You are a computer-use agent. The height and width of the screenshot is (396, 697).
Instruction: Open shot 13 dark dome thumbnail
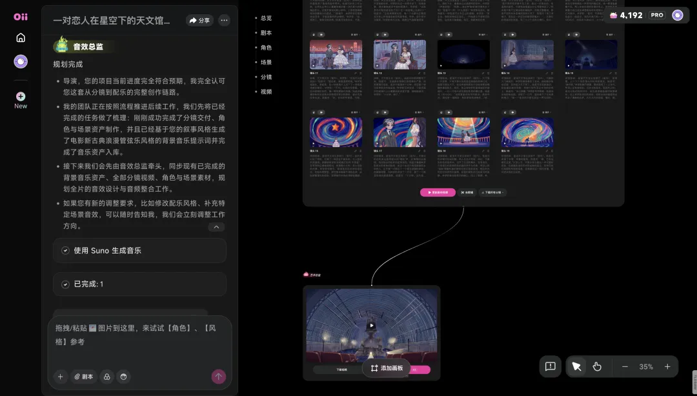[x=463, y=54]
